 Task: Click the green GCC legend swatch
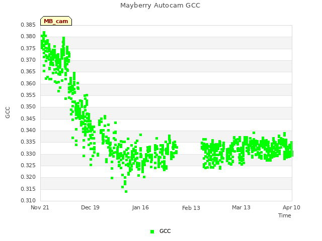pyautogui.click(x=152, y=231)
